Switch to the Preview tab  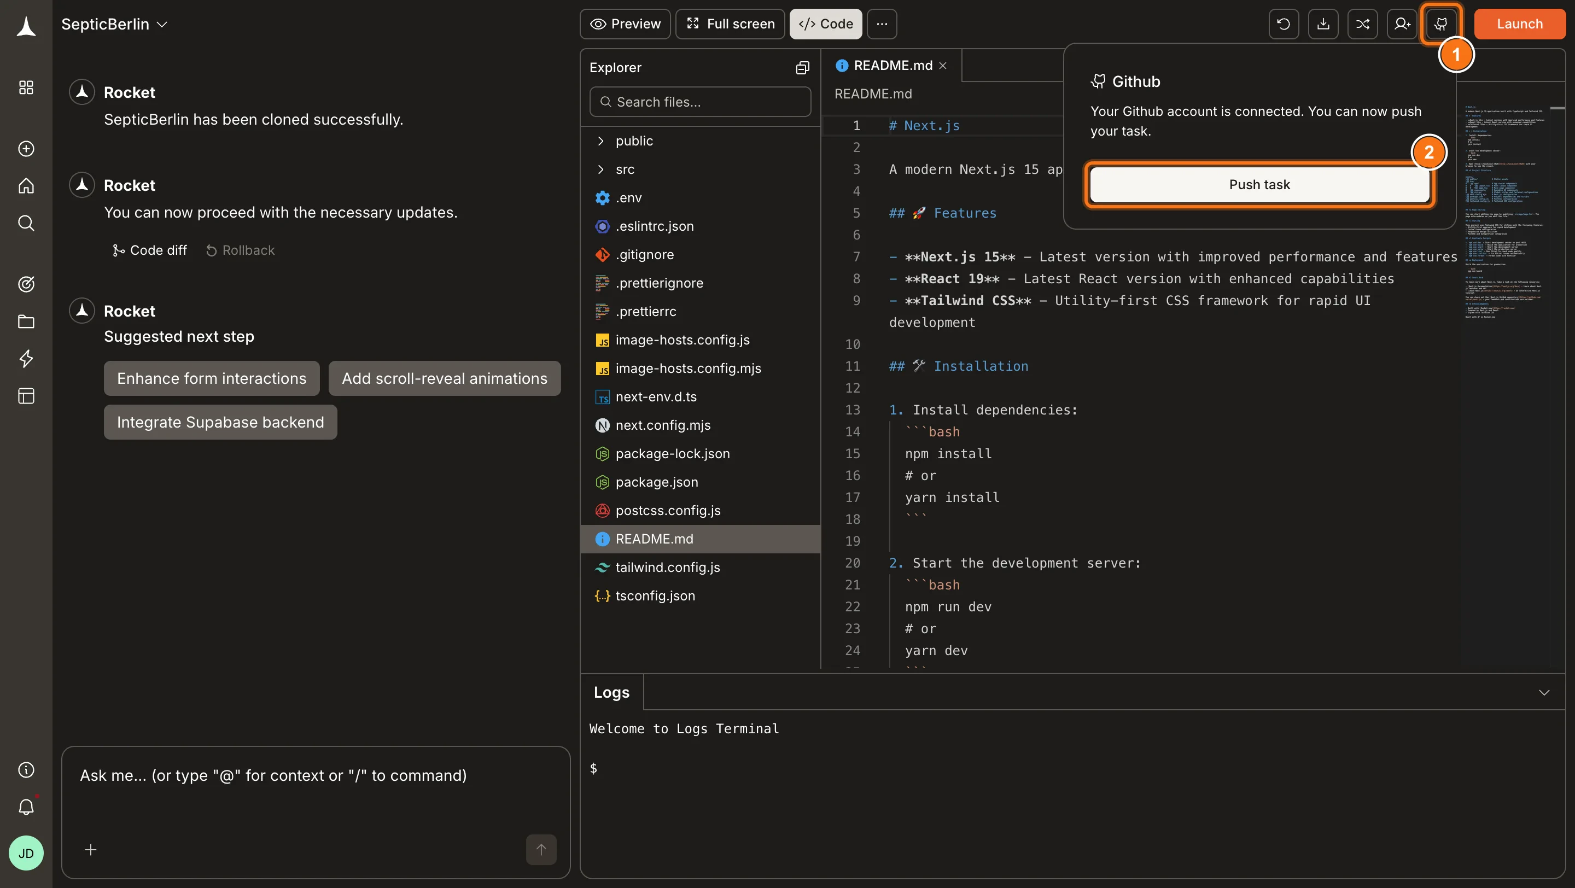(625, 24)
